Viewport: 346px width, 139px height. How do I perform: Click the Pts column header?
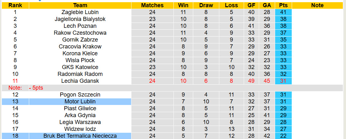[283, 5]
